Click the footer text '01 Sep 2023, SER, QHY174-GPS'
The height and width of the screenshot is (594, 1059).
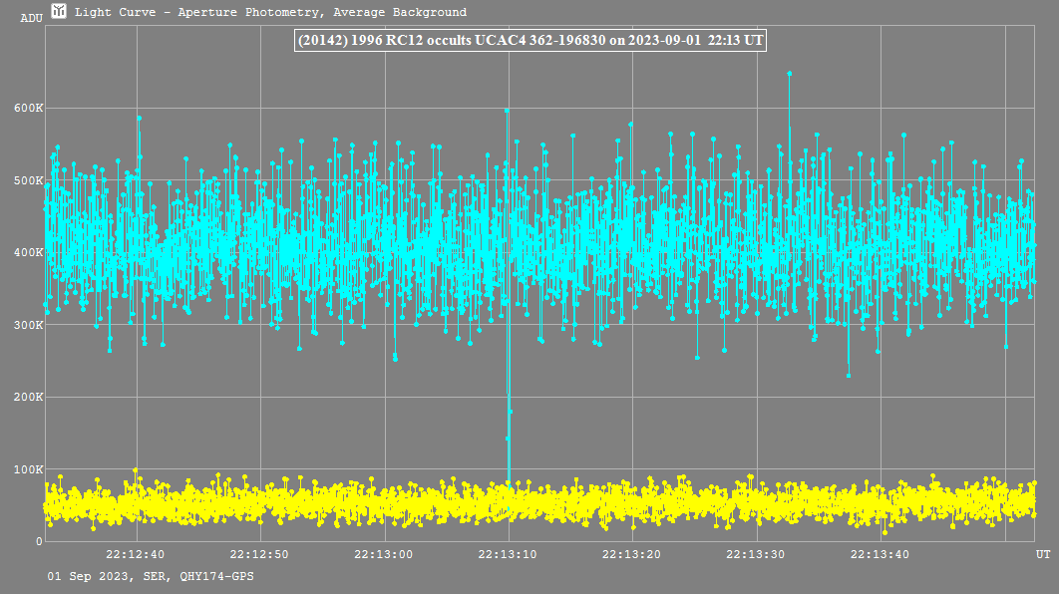coord(150,577)
